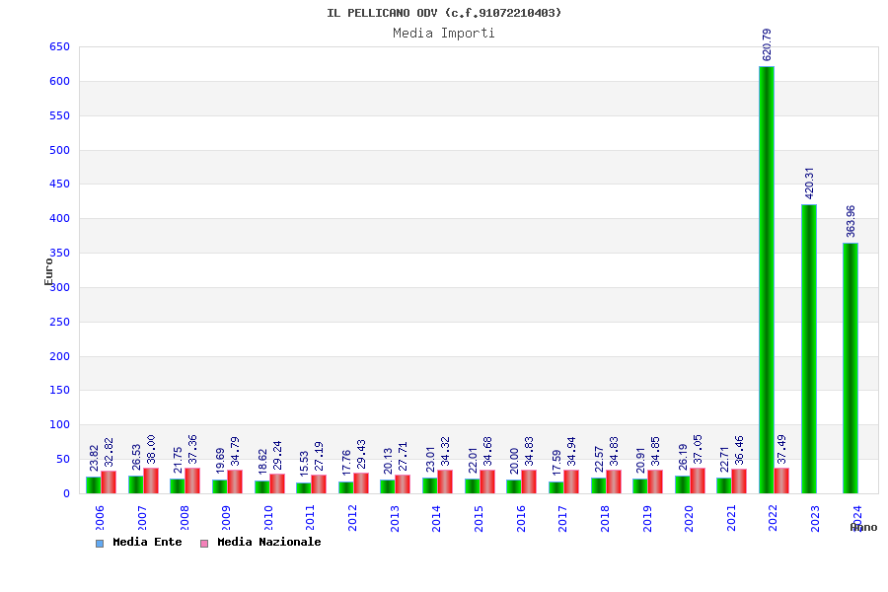Click the 400 y-axis tick label
Image resolution: width=888 pixels, height=592 pixels.
59,219
